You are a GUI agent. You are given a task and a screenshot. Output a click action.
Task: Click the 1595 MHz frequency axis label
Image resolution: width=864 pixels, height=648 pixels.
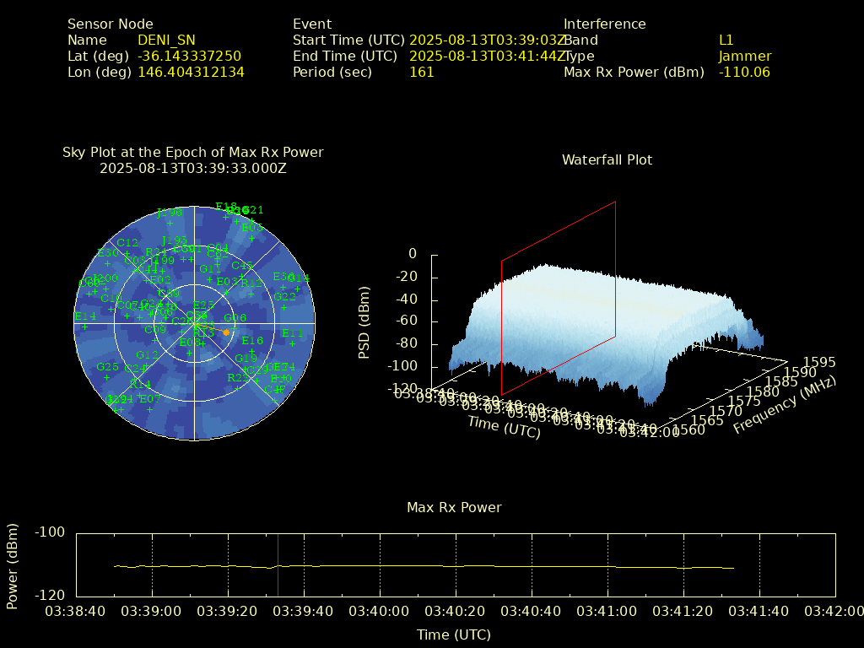819,363
